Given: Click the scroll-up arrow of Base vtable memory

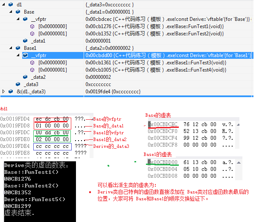Looking at the screenshot, I should [238, 125].
